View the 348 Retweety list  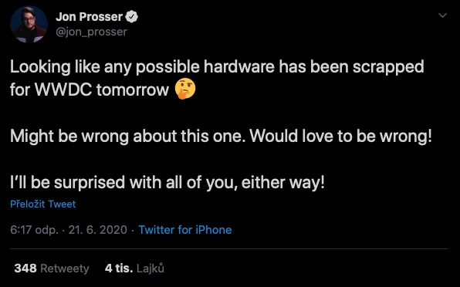pos(52,268)
